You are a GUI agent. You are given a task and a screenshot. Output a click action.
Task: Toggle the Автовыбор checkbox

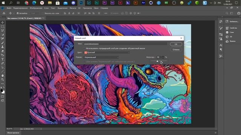point(18,13)
